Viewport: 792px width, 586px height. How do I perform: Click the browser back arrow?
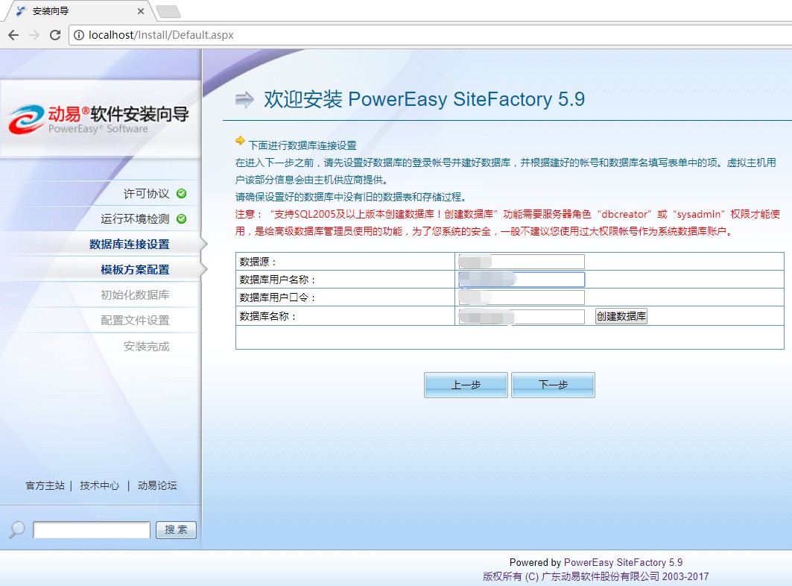tap(13, 35)
